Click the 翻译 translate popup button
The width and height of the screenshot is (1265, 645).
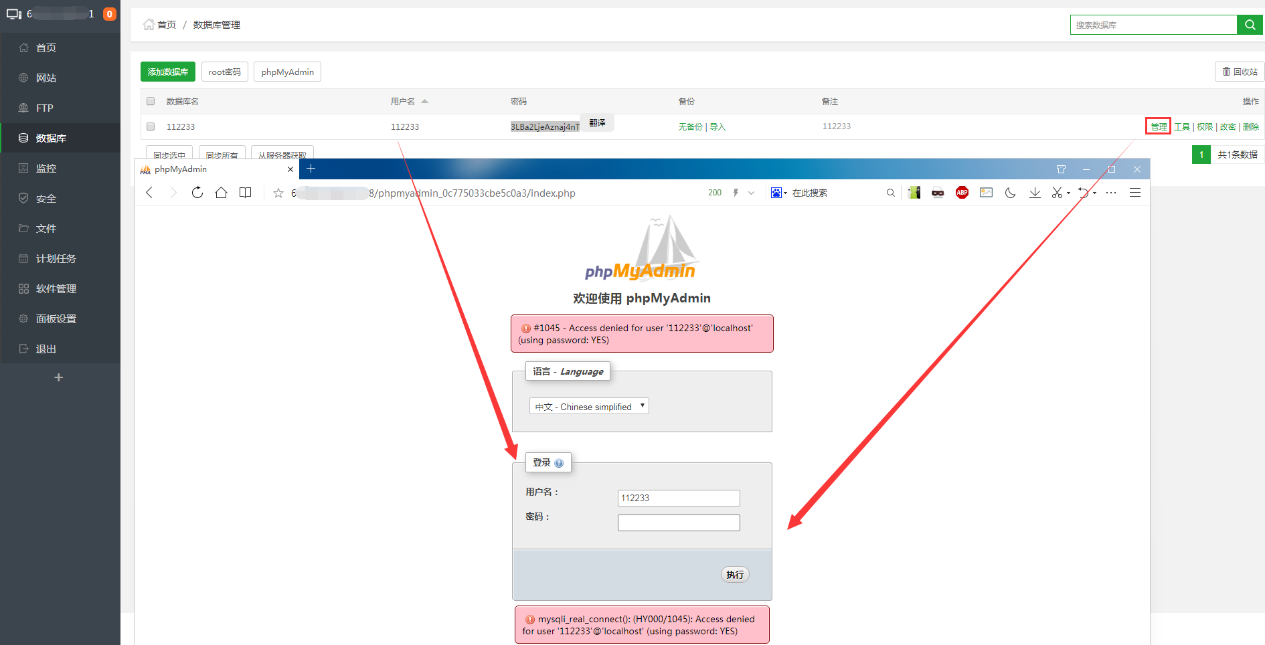(x=597, y=123)
